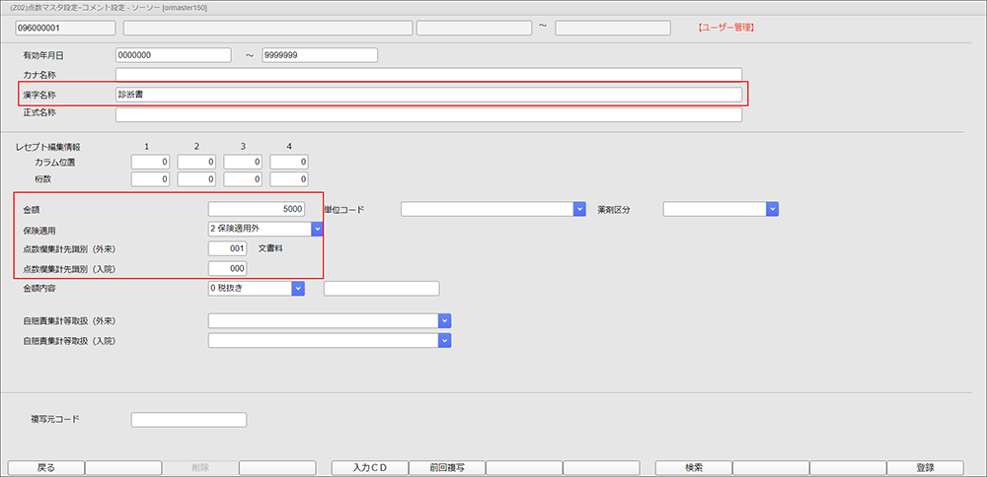The height and width of the screenshot is (477, 987).
Task: Click the カナ名称 input field
Action: coord(428,75)
